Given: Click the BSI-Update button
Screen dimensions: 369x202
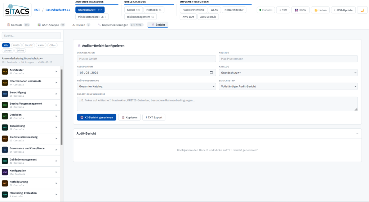Looking at the screenshot, I should pos(343,10).
